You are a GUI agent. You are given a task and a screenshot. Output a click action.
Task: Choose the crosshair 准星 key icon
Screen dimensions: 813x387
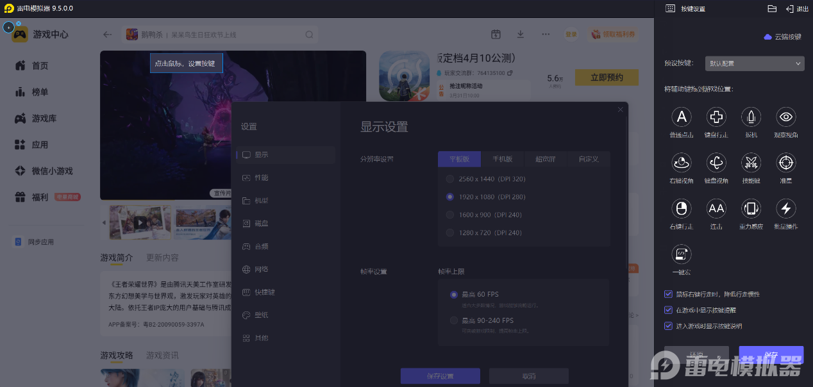coord(786,163)
